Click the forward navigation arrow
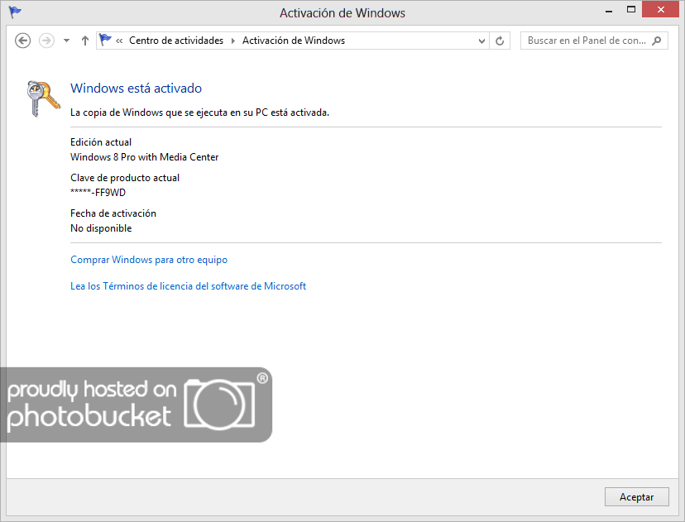This screenshot has width=685, height=522. coord(47,41)
